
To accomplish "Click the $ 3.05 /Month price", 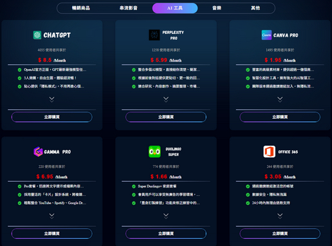I will pos(280,177).
